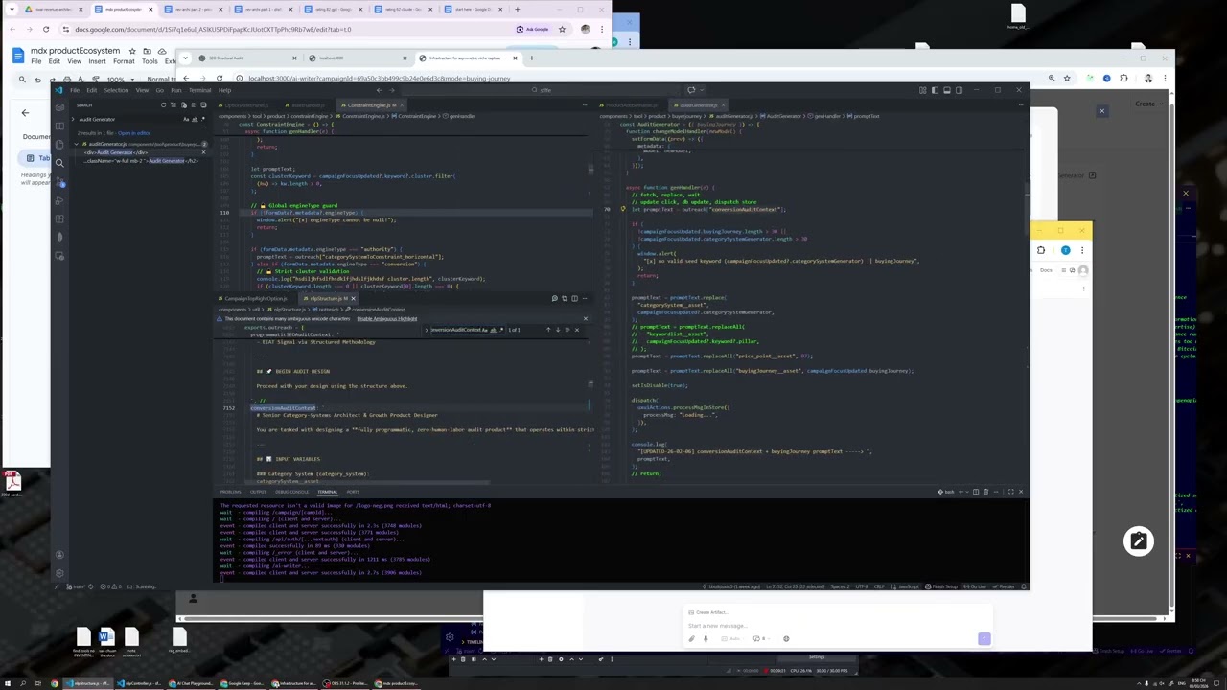Kill the terminal with the trash icon
Viewport: 1227px width, 690px height.
point(986,492)
